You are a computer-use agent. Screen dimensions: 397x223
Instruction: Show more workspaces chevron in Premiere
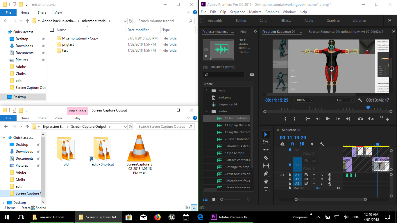(390, 21)
